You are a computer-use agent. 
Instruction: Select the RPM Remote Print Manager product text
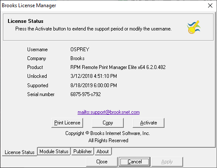click(x=118, y=67)
